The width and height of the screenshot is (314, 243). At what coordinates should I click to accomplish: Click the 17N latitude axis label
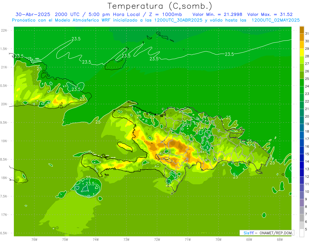(4, 215)
